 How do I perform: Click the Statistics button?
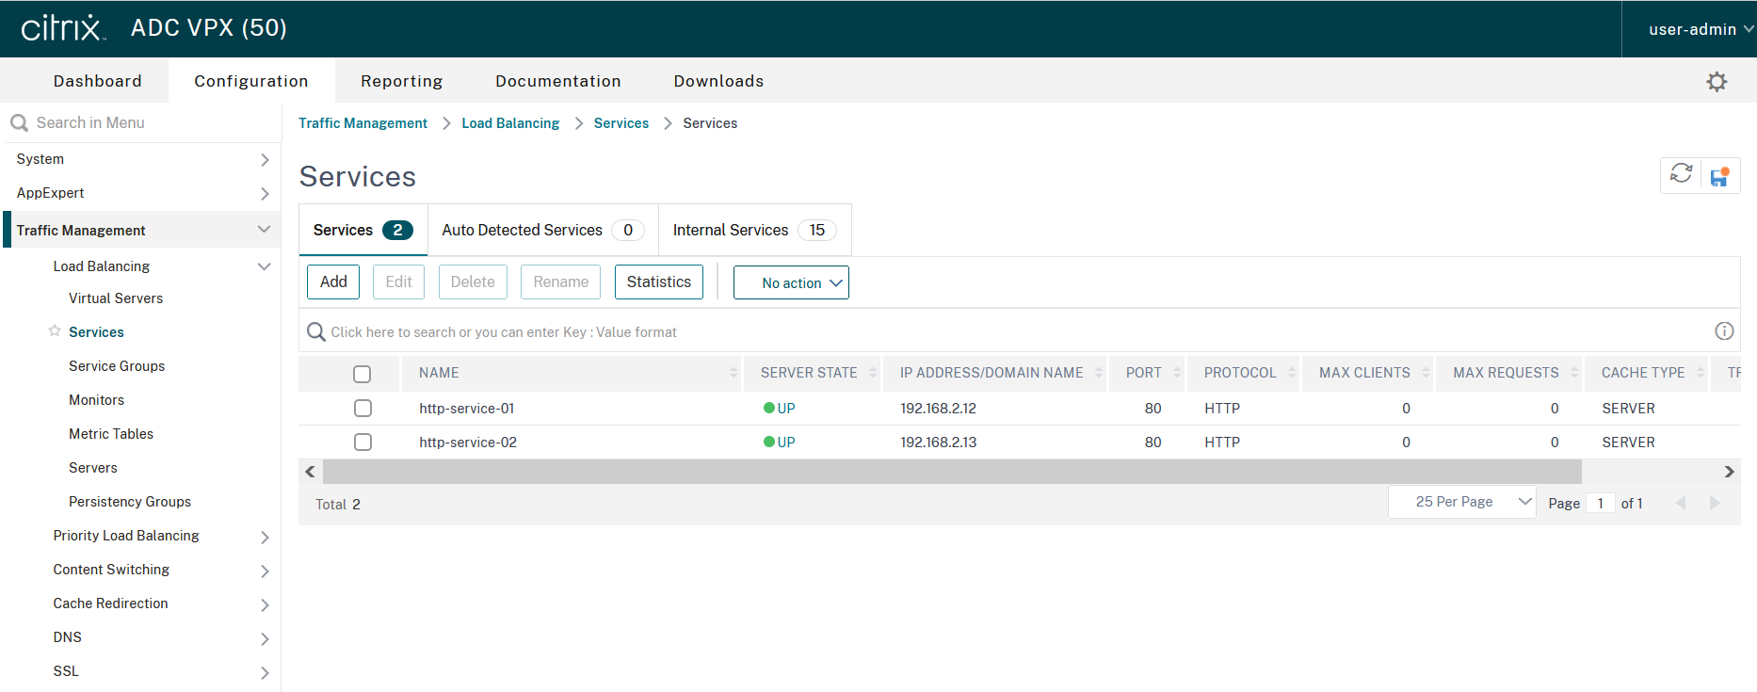pos(658,282)
